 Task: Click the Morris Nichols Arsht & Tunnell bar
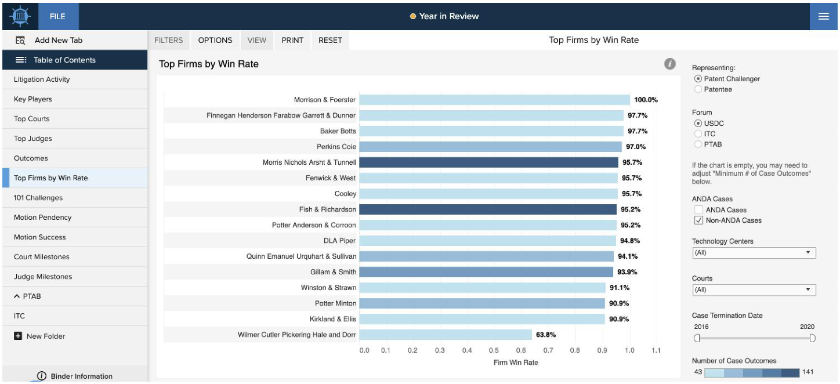[488, 162]
